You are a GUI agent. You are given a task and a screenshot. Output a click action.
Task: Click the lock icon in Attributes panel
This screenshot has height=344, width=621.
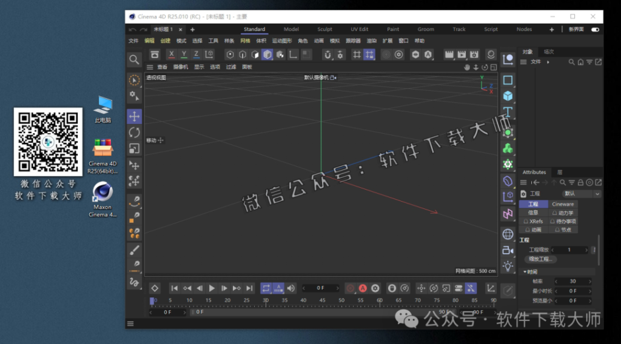pos(580,182)
